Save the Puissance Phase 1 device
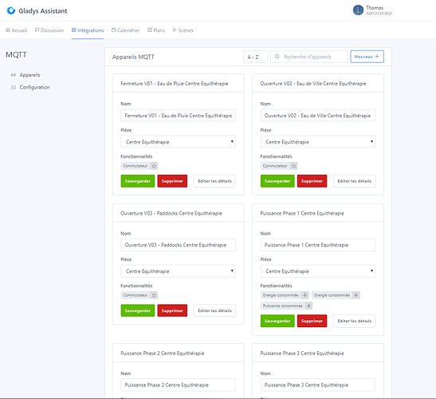 coord(277,321)
